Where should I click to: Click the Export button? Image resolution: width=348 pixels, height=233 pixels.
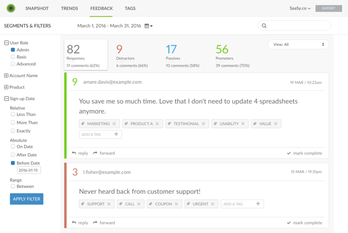(328, 8)
